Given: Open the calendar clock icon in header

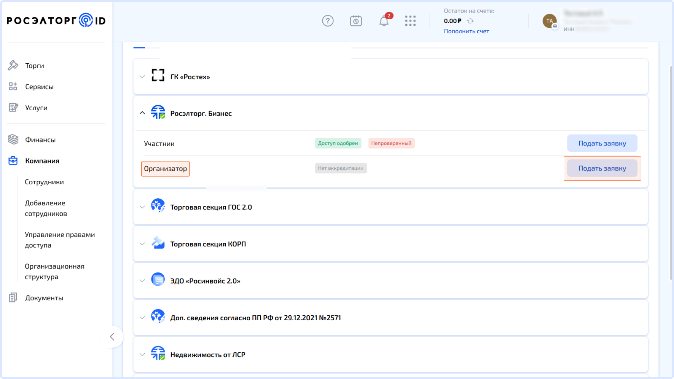Looking at the screenshot, I should click(356, 21).
